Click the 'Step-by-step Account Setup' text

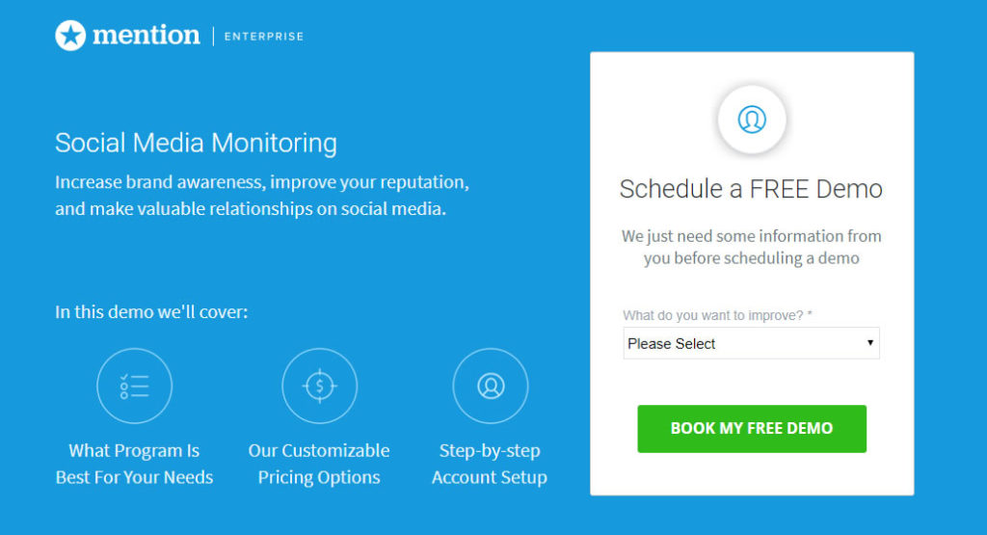[x=490, y=464]
